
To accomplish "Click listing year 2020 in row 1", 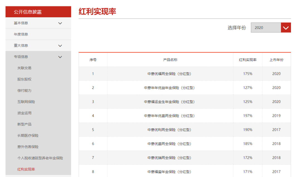I will pos(276,74).
